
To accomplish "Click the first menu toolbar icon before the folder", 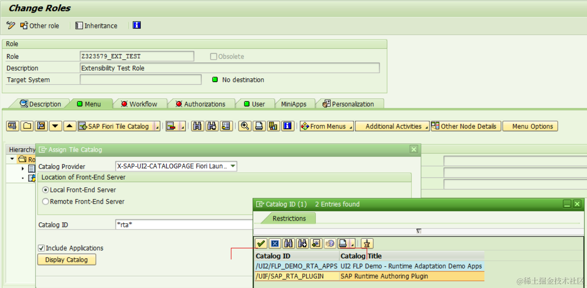I will pos(13,126).
